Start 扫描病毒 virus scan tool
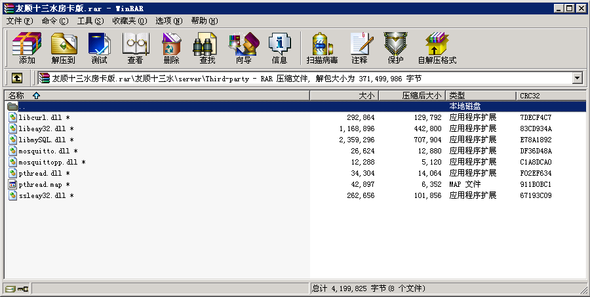Screen dimensions: 590x297 [x=322, y=49]
